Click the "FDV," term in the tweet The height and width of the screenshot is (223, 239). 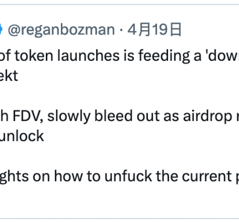tap(28, 117)
